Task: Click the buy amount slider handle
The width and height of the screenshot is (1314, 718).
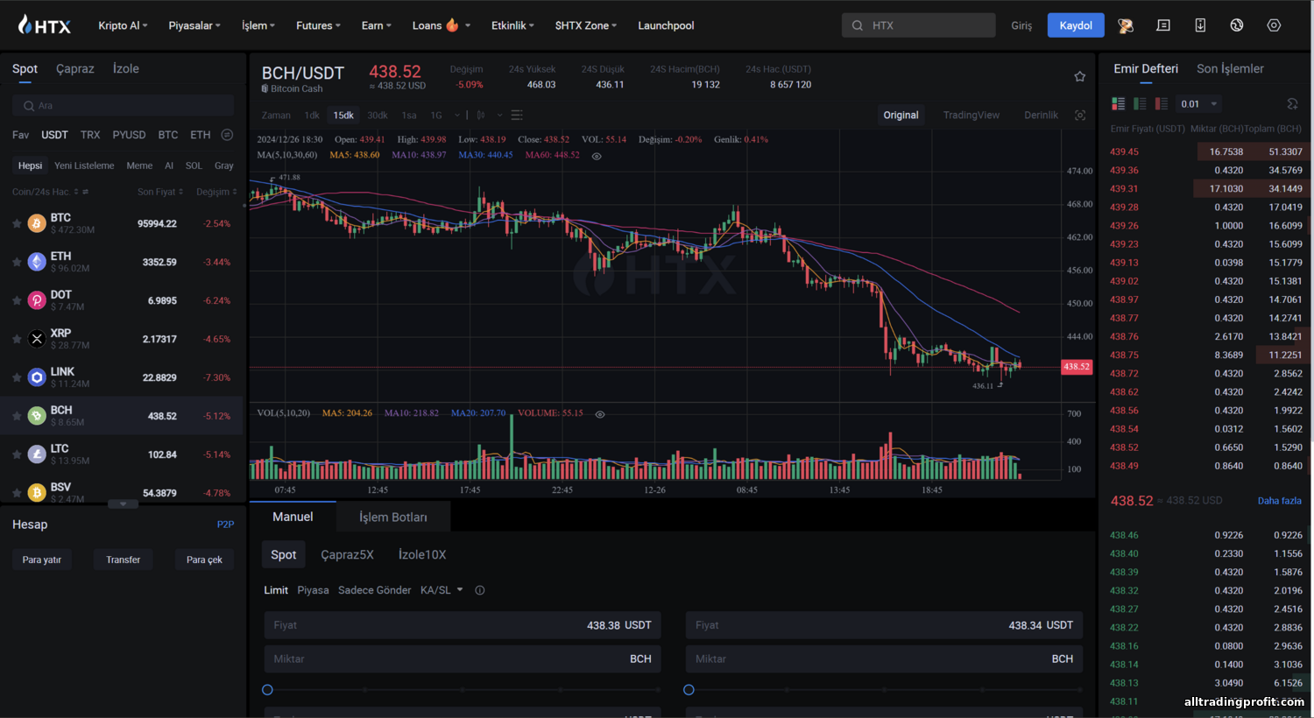Action: point(268,690)
